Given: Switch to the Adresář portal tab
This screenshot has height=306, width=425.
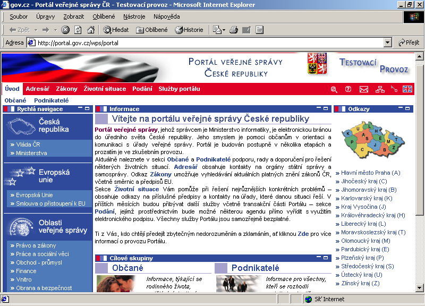Looking at the screenshot, I should [x=38, y=89].
